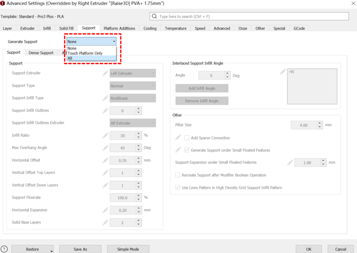Click pencil icon beside Support Infill Type
Screen dimensions: 357x253
coord(105,98)
